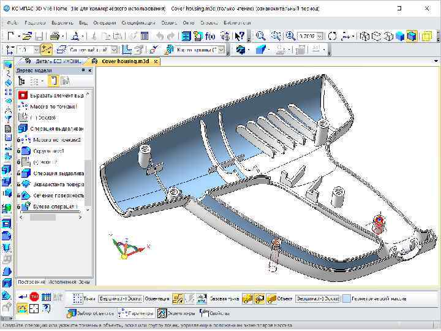Viewport: 441px width, 331px height.
Task: Click the tree horizontal scrollbar right arrow
Action: click(80, 217)
